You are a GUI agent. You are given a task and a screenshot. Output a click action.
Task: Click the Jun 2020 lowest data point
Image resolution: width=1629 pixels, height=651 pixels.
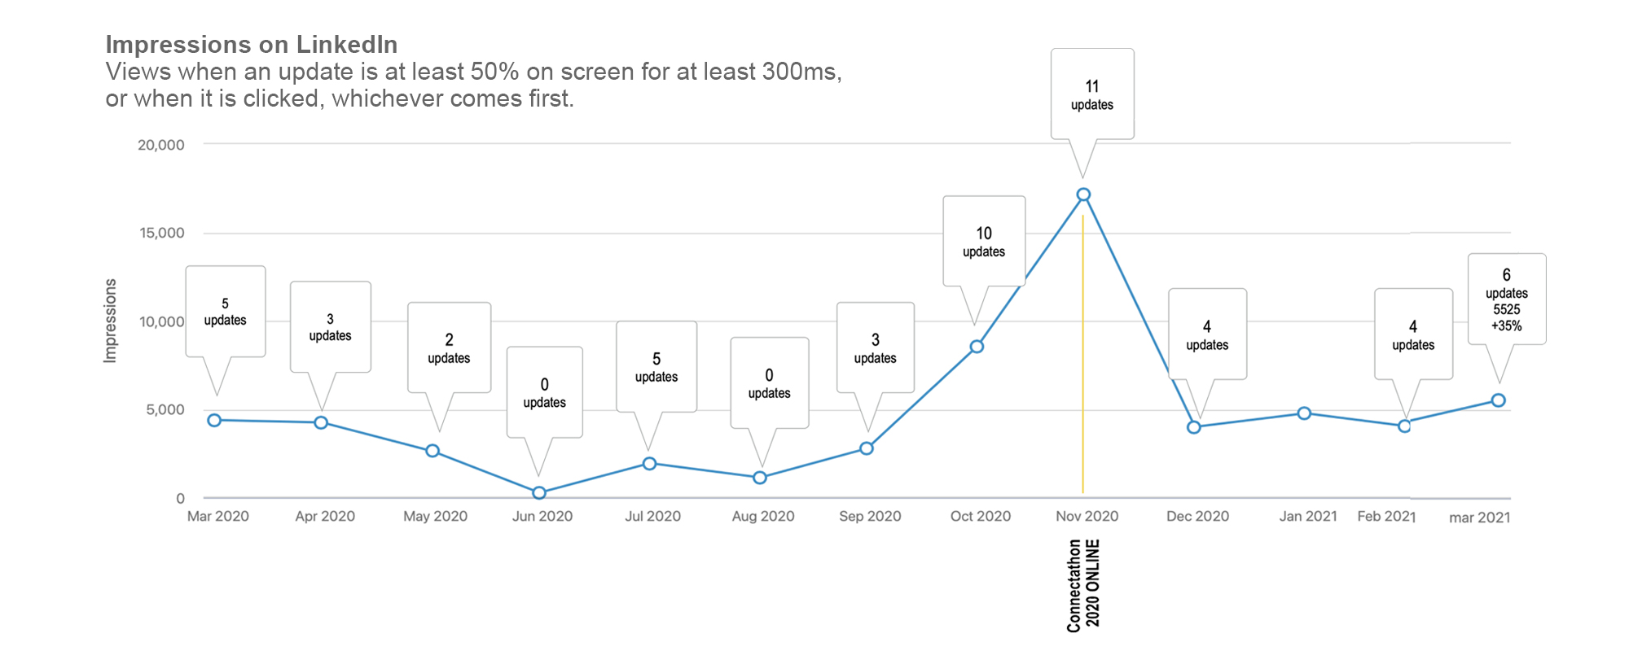point(538,492)
